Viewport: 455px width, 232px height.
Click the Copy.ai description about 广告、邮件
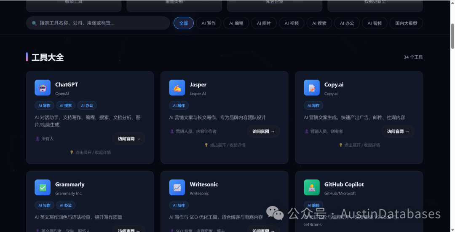(354, 118)
